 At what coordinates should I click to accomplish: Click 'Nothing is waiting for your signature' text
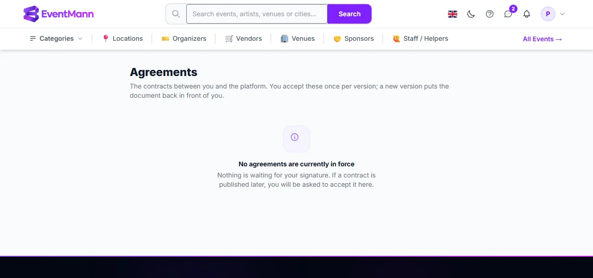click(273, 175)
